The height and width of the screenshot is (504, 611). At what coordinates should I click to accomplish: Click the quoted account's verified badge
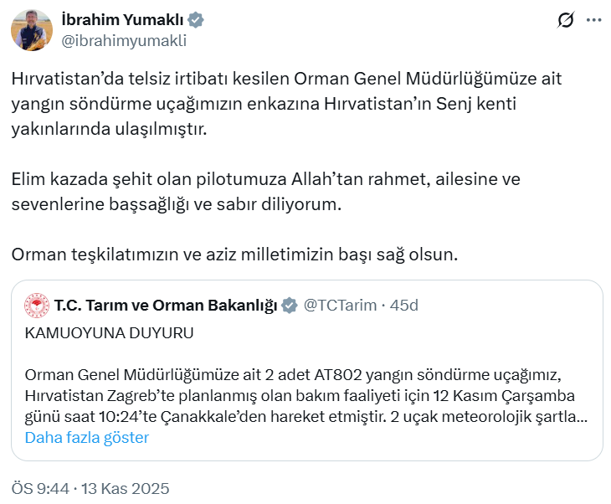click(290, 306)
